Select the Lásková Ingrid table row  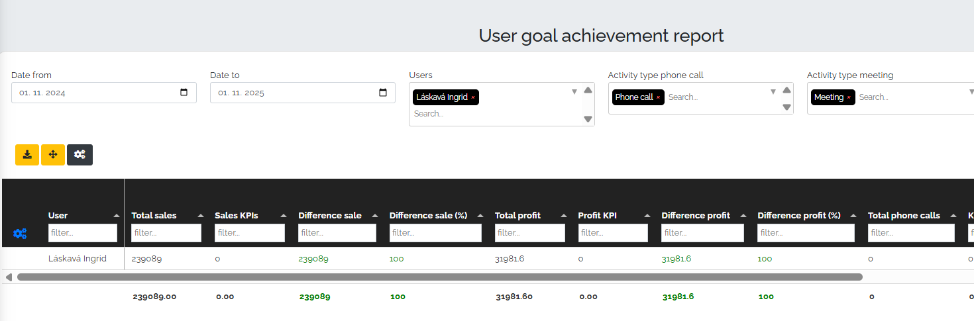pyautogui.click(x=78, y=259)
